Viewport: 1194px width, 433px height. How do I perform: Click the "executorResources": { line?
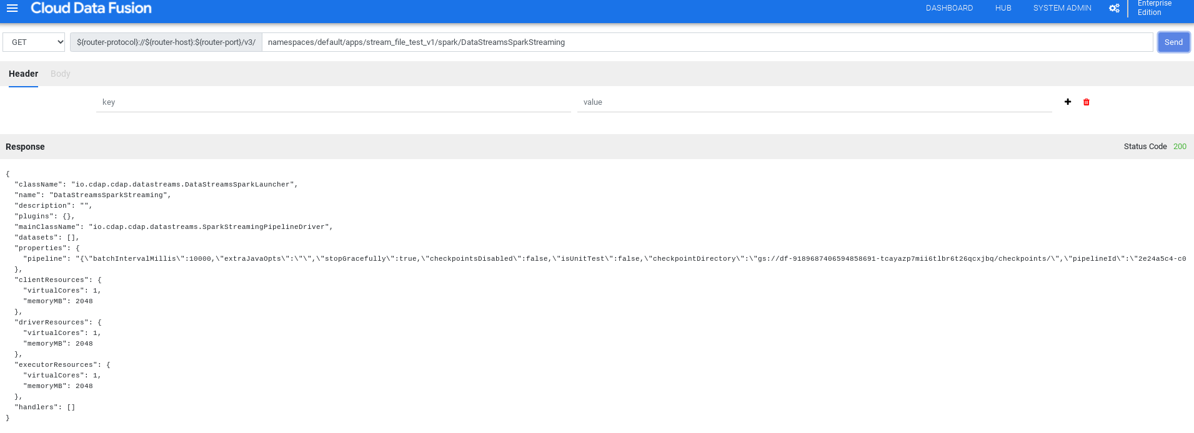pyautogui.click(x=62, y=365)
